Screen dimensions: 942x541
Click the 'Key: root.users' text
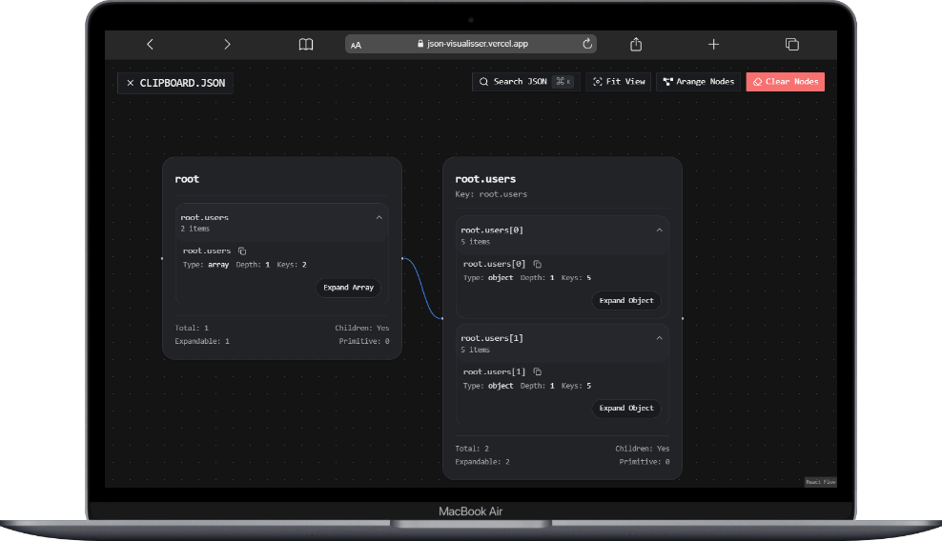pyautogui.click(x=491, y=194)
